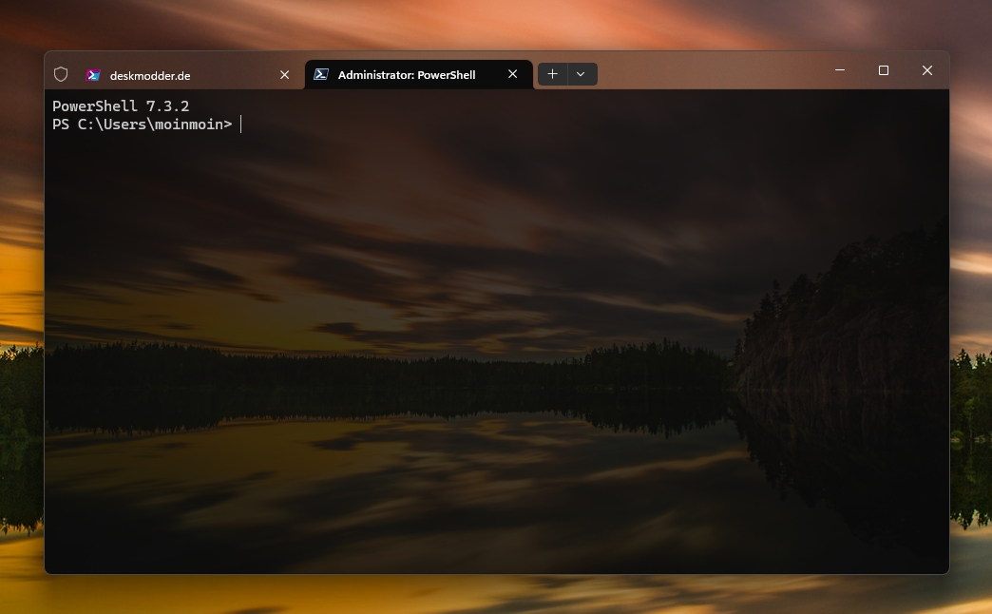The height and width of the screenshot is (614, 992).
Task: Click the PS C:\Users\moinmoin> prompt text
Action: (143, 125)
